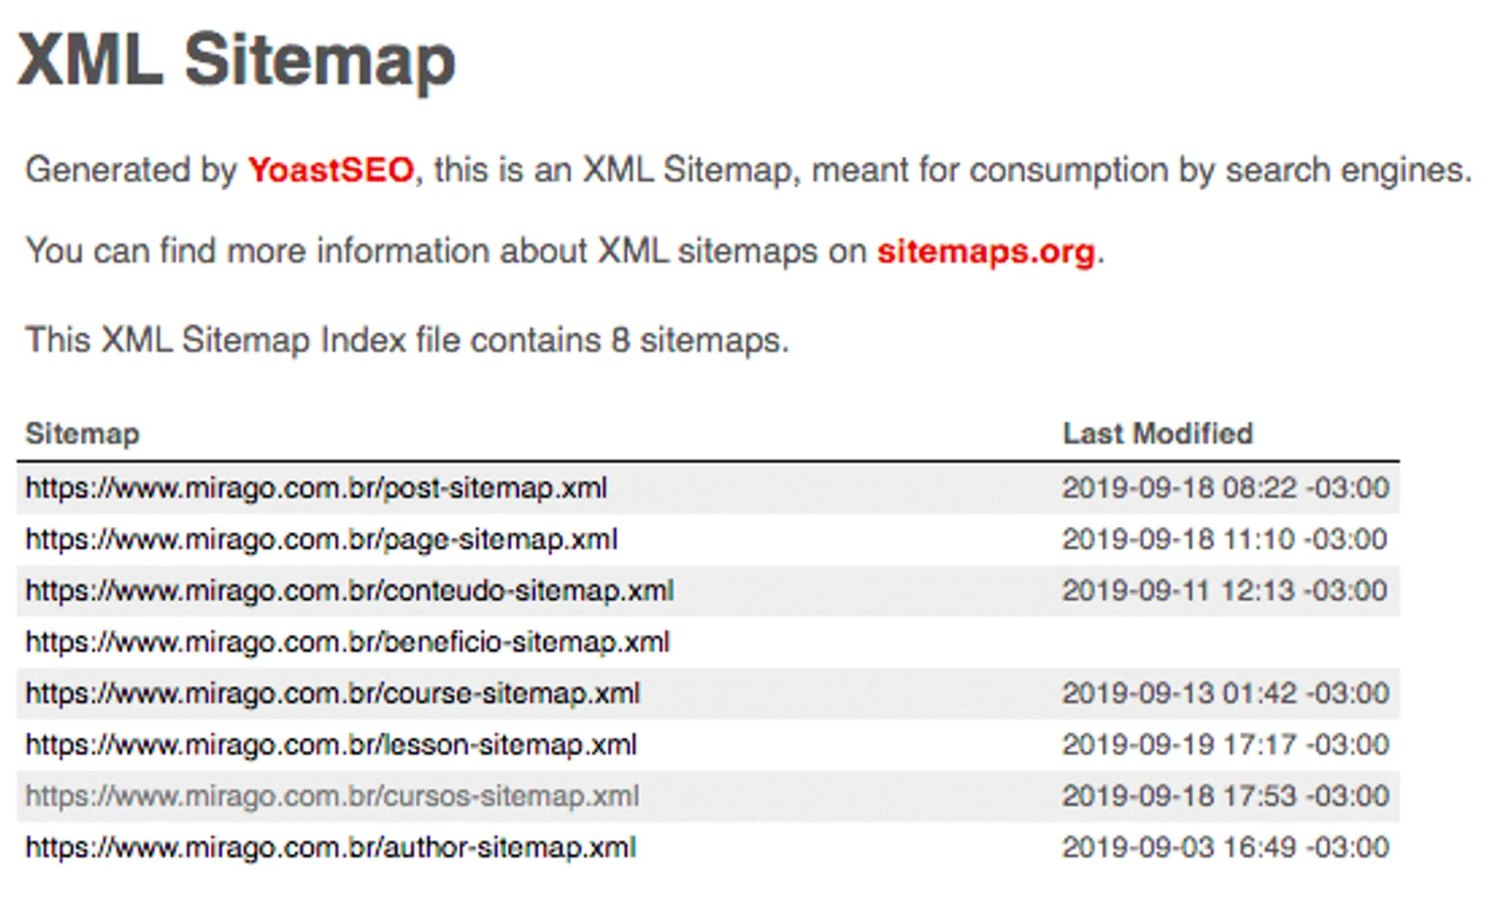Open the beneficio-sitemap.xml link

(347, 642)
